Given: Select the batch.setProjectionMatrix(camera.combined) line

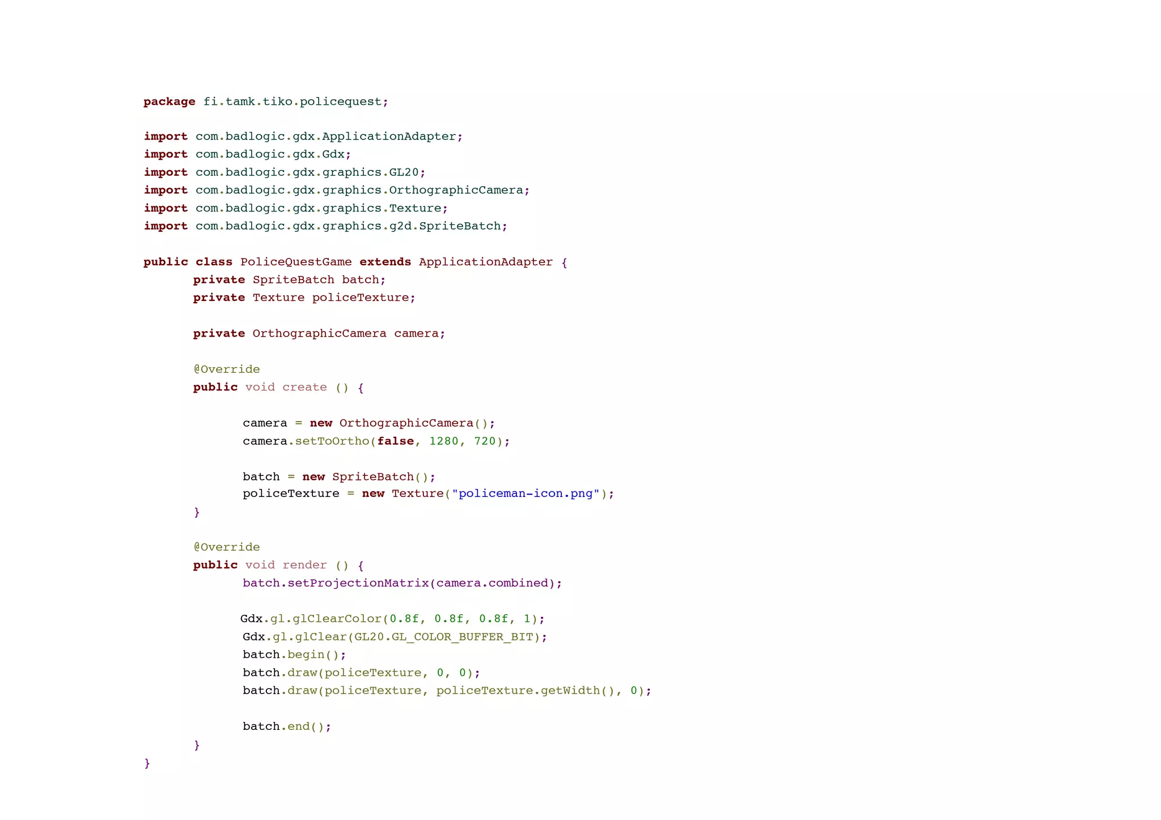Looking at the screenshot, I should pyautogui.click(x=402, y=583).
